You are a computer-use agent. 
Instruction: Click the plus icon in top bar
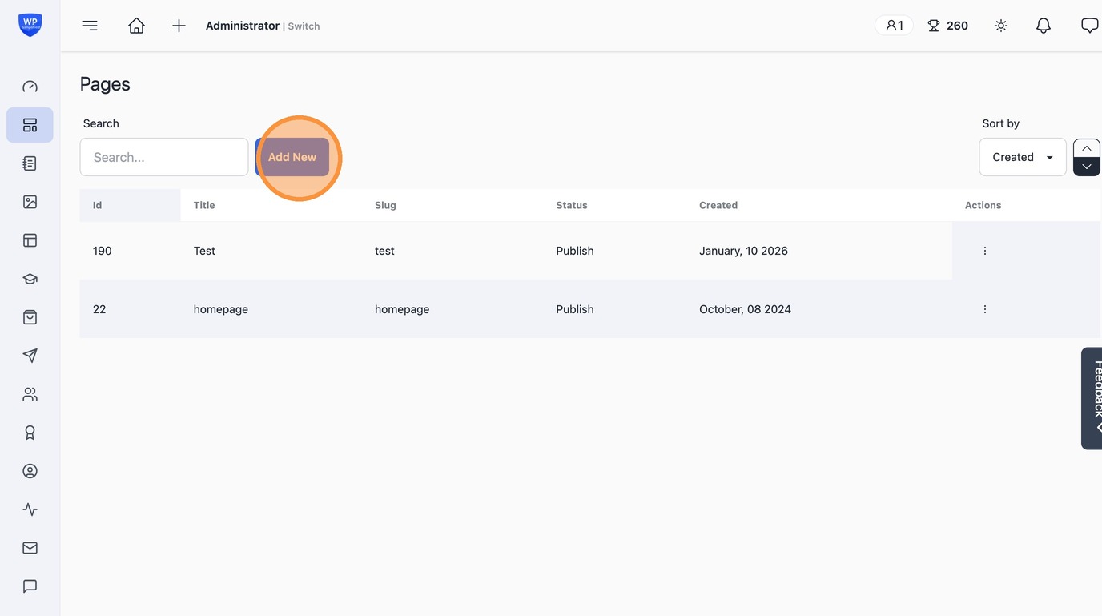pyautogui.click(x=179, y=26)
